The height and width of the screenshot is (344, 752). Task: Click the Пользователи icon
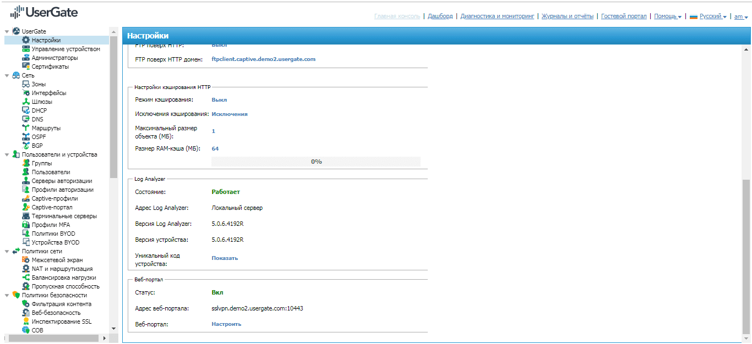point(26,172)
